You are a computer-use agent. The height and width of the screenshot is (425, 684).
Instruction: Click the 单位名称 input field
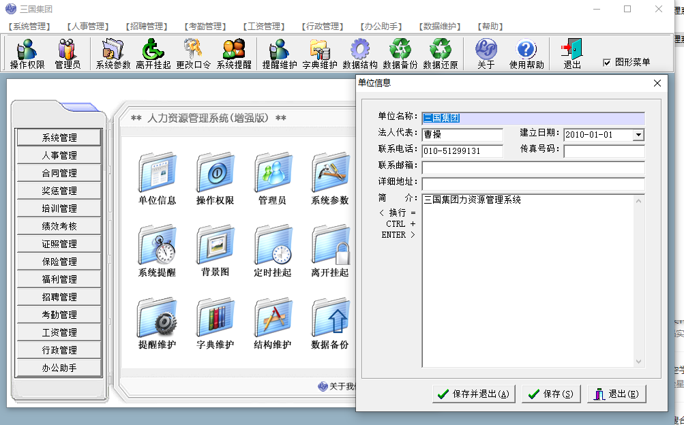[533, 119]
